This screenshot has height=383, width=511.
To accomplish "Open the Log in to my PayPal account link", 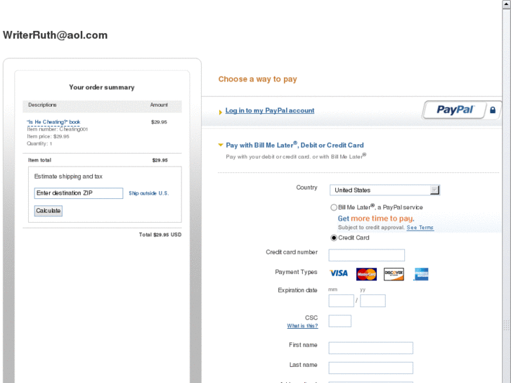I will 270,110.
